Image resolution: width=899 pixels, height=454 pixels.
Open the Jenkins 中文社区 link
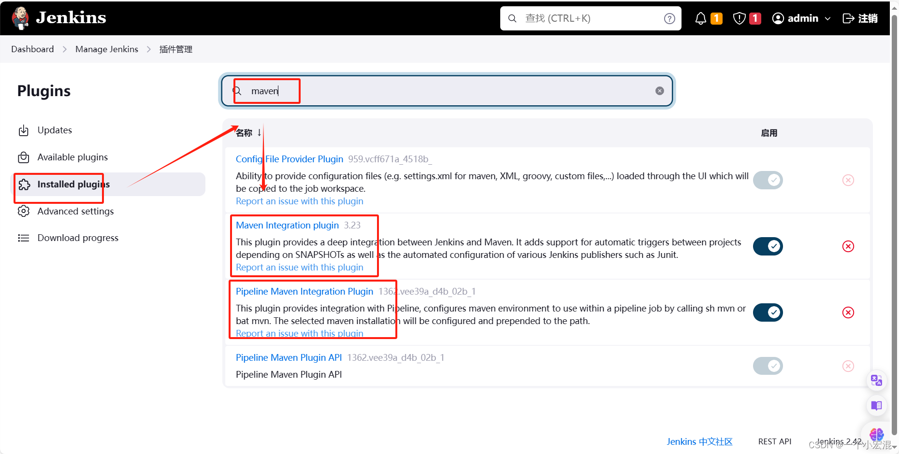[x=699, y=441]
